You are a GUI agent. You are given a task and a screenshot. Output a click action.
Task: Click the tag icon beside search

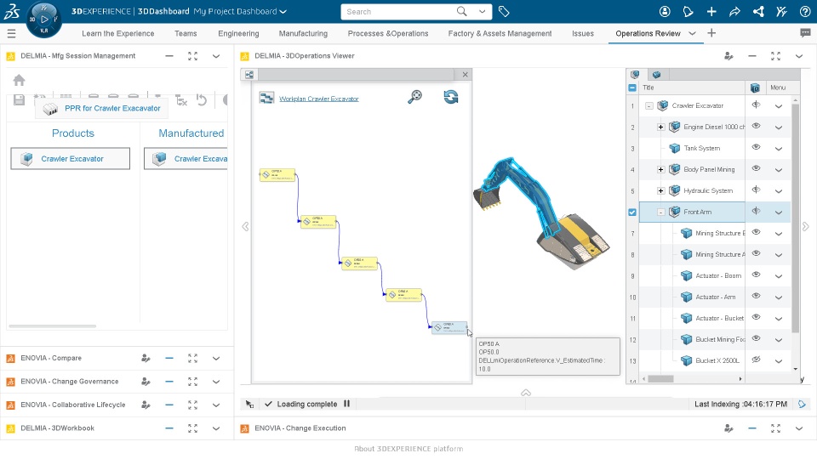(x=504, y=11)
